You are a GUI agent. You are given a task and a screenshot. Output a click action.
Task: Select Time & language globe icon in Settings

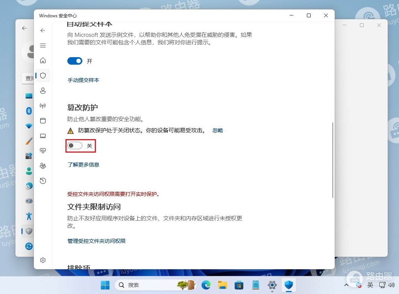pos(29,186)
